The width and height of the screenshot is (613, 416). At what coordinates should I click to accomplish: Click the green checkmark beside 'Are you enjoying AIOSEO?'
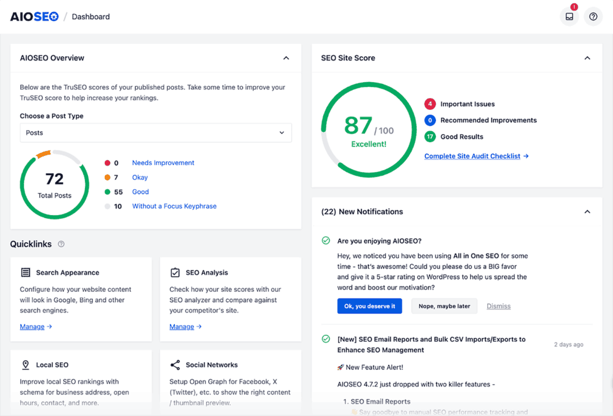(326, 241)
